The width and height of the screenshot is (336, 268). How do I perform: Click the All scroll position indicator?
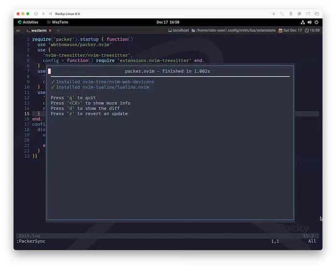[312, 241]
